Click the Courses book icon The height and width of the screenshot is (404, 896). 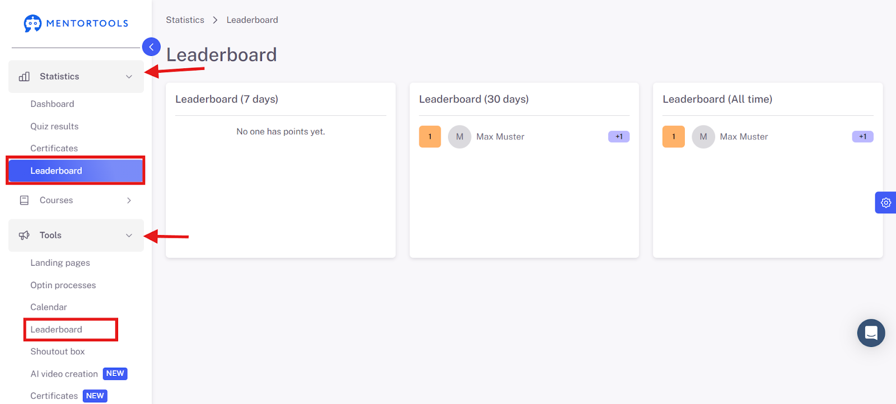(24, 200)
